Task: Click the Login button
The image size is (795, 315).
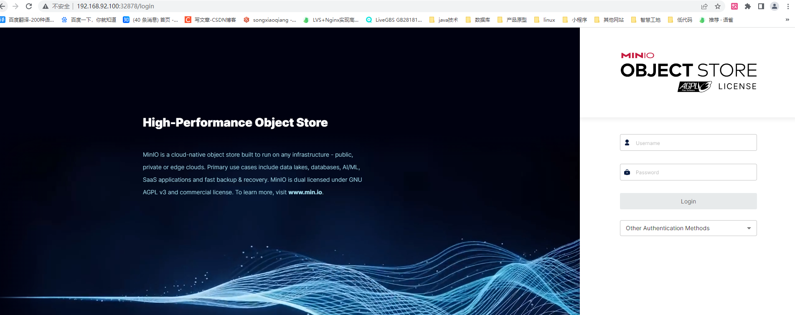Action: coord(688,201)
